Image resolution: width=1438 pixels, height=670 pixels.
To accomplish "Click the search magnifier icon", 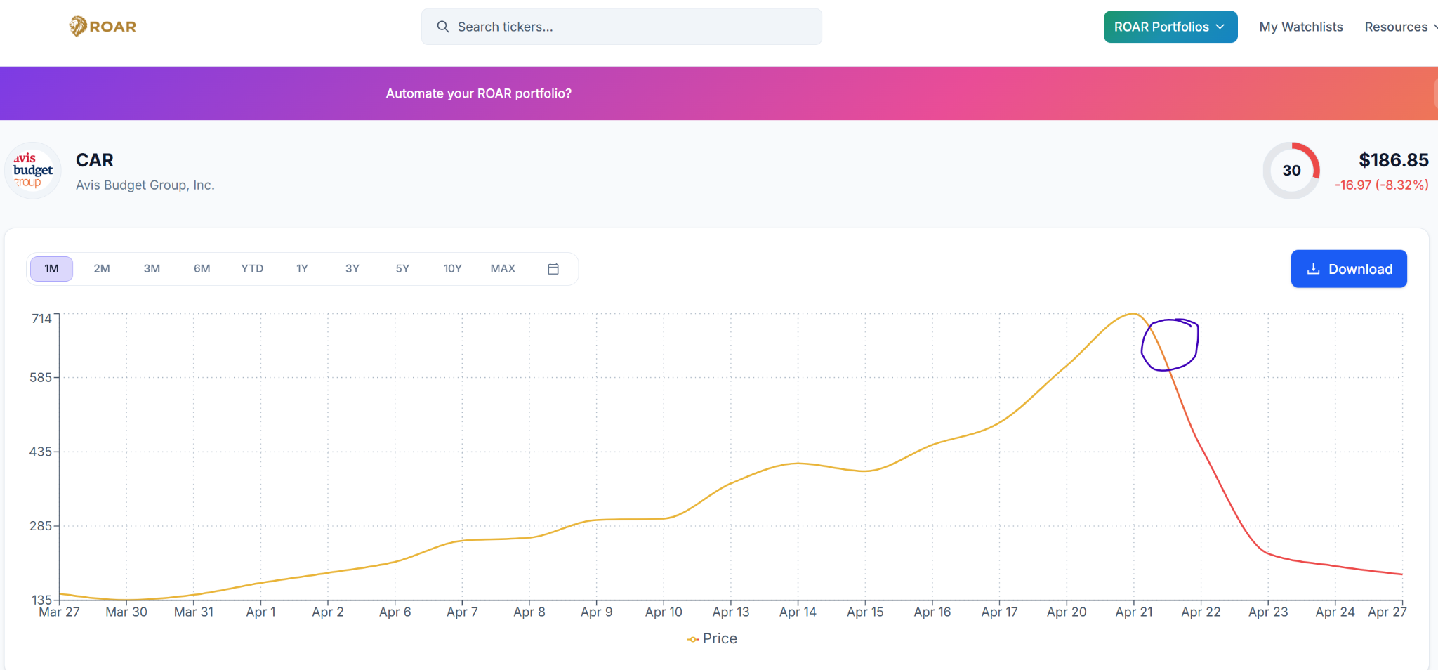I will (443, 27).
